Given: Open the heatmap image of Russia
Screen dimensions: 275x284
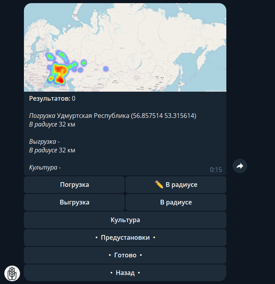Looking at the screenshot, I should [125, 47].
